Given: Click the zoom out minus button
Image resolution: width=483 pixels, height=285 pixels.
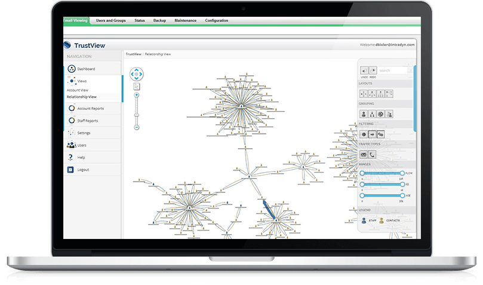Looking at the screenshot, I should [x=137, y=127].
